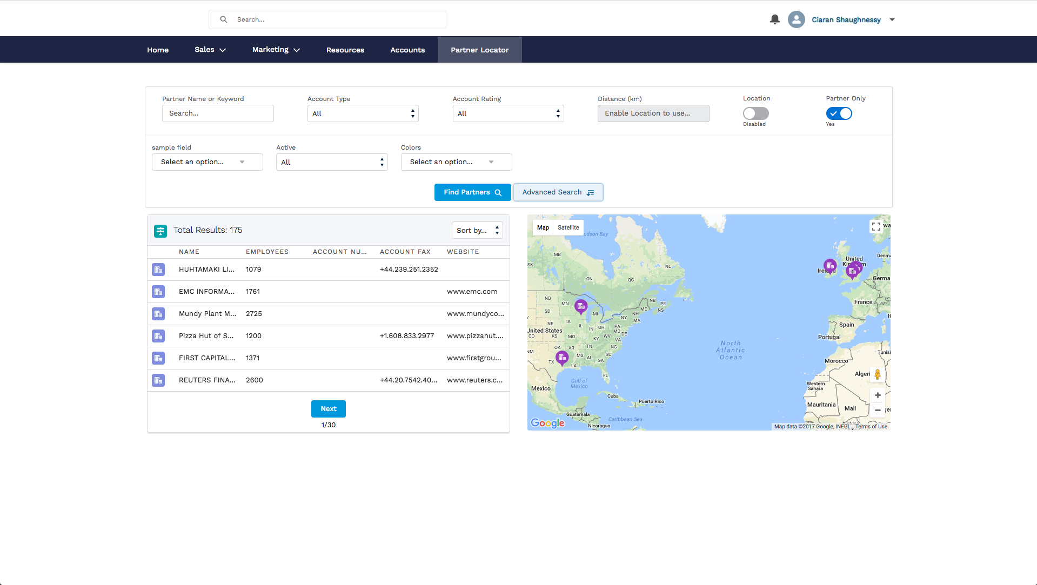The width and height of the screenshot is (1037, 585).
Task: Open the Accounts navigation tab
Action: click(x=407, y=50)
